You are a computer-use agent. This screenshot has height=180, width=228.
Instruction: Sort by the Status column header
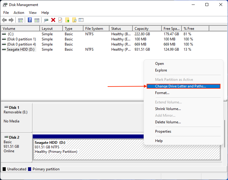tap(121, 29)
